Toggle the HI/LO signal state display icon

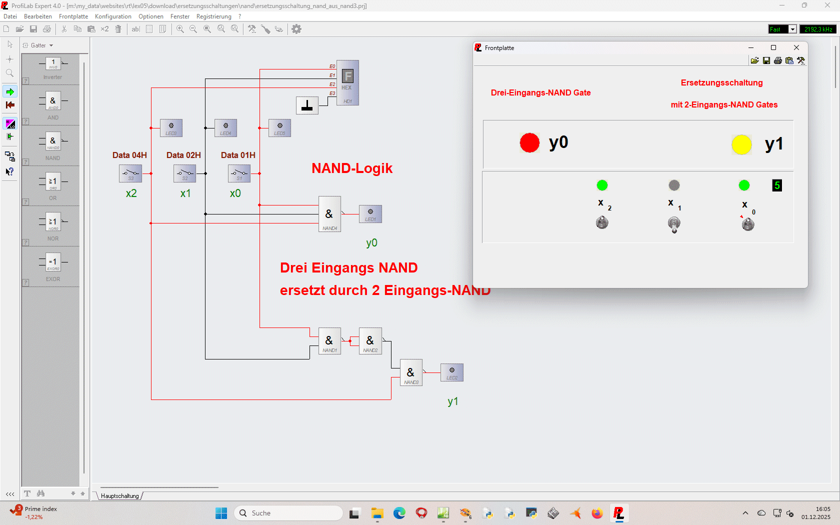click(10, 123)
